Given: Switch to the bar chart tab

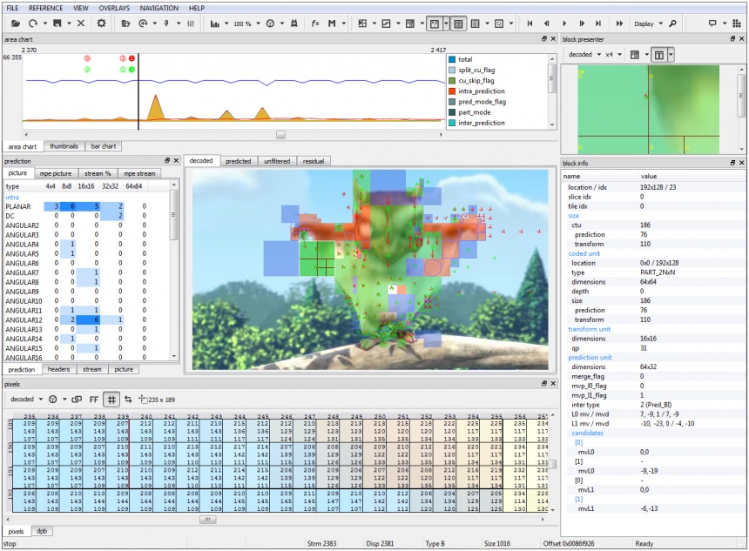Looking at the screenshot, I should [103, 146].
